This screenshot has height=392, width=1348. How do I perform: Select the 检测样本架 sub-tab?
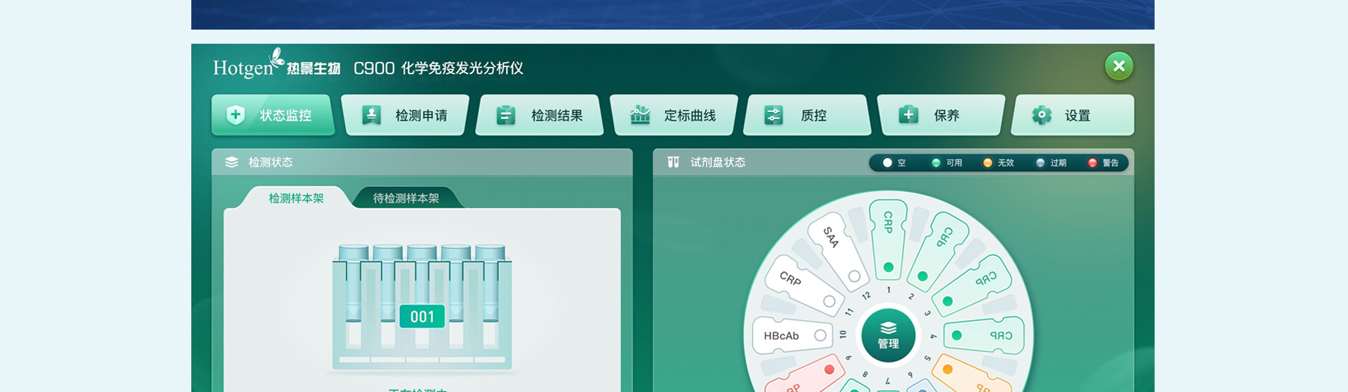[296, 198]
